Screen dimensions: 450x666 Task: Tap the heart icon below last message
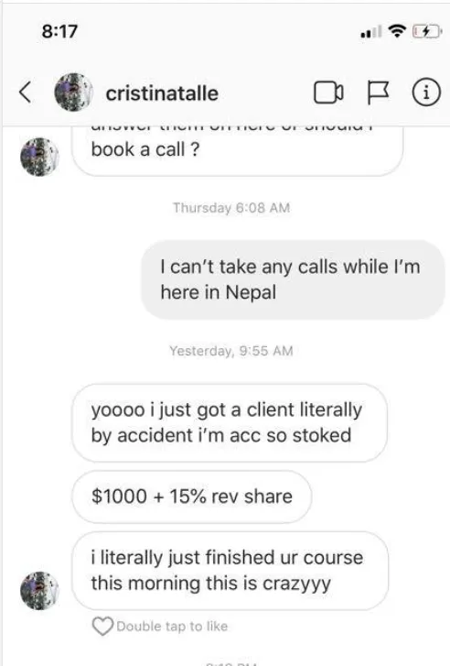pos(102,626)
